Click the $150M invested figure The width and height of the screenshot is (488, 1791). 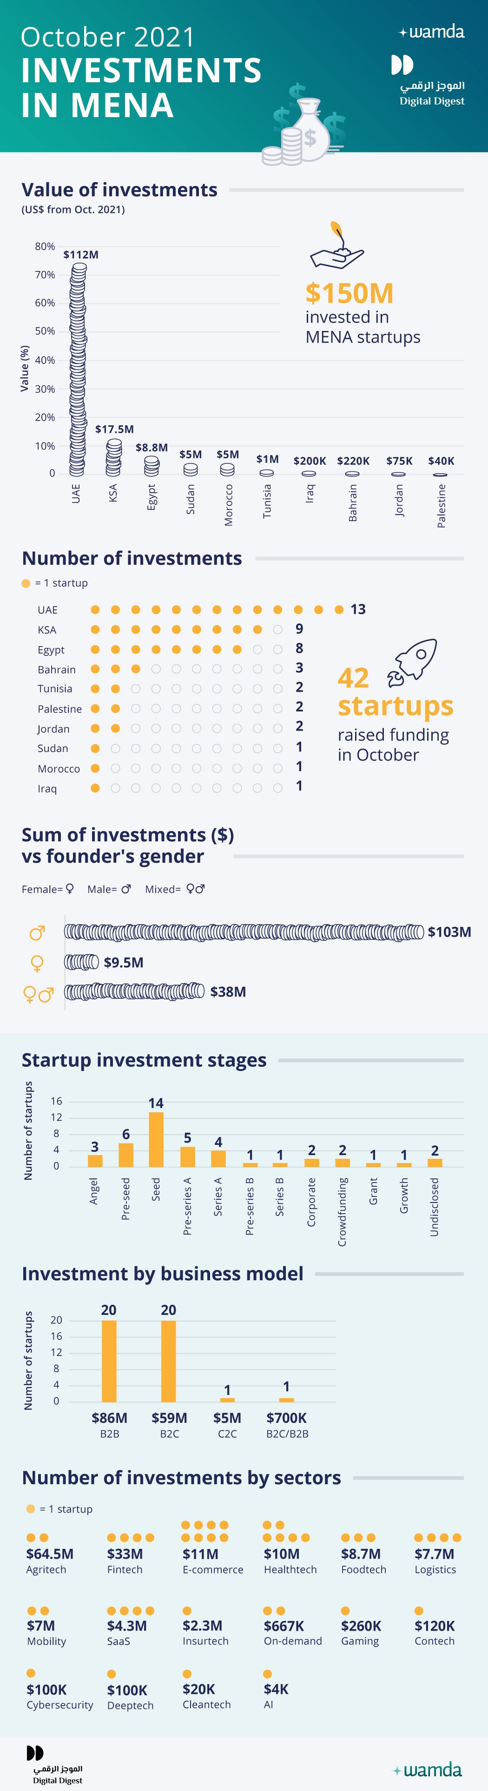pos(350,293)
